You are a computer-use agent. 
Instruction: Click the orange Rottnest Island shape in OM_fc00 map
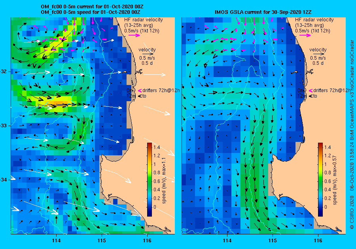pos(125,72)
